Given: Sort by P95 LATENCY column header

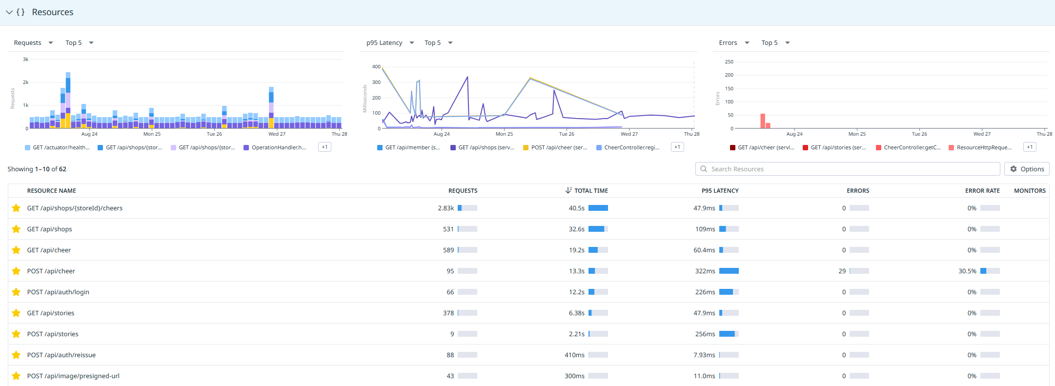Looking at the screenshot, I should (720, 191).
